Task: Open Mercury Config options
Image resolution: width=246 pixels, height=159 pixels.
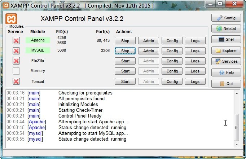Action: [x=172, y=71]
